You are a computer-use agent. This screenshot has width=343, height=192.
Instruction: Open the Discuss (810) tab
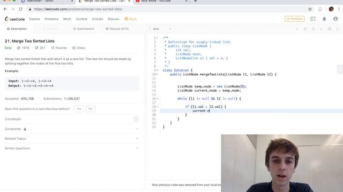click(x=117, y=29)
